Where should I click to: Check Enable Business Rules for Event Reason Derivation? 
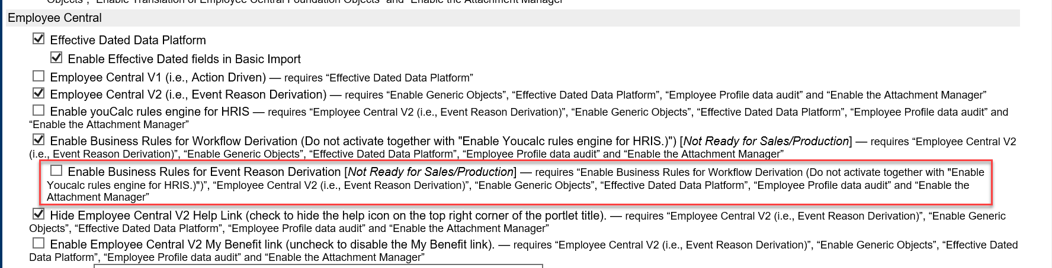point(56,171)
